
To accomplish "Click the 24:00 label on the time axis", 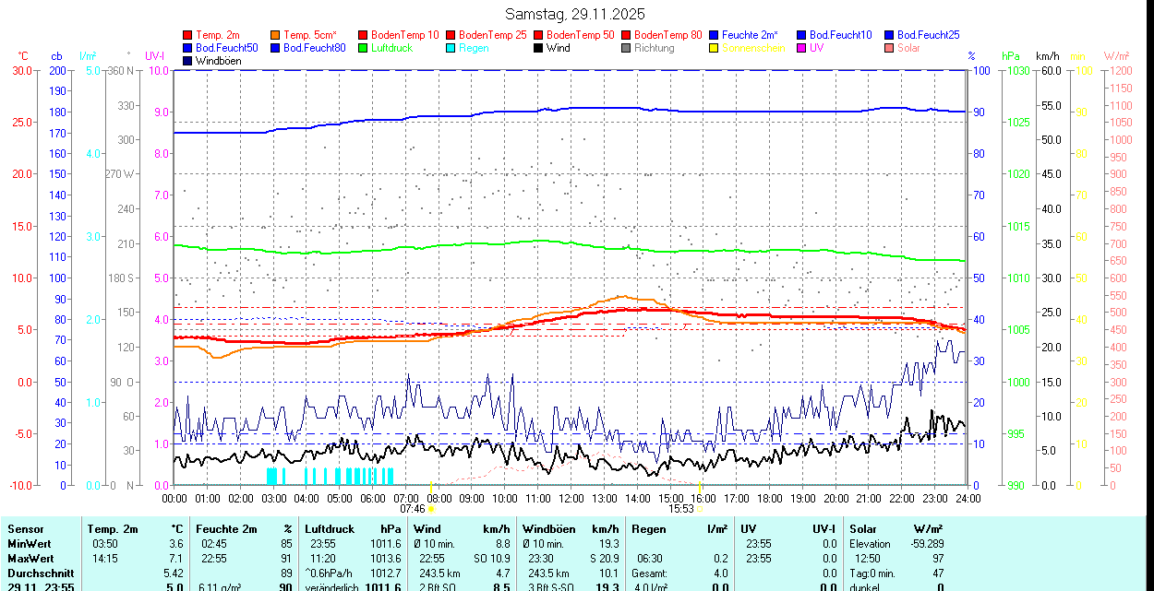I will tap(968, 498).
